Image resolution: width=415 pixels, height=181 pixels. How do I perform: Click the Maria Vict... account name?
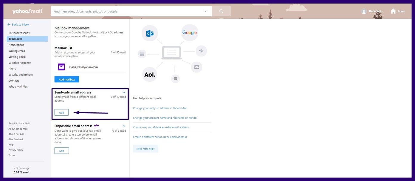click(x=376, y=11)
